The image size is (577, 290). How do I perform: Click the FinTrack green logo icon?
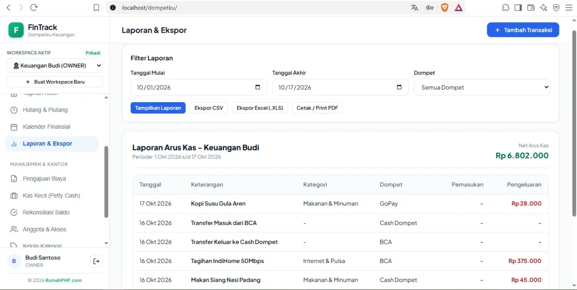click(x=16, y=30)
